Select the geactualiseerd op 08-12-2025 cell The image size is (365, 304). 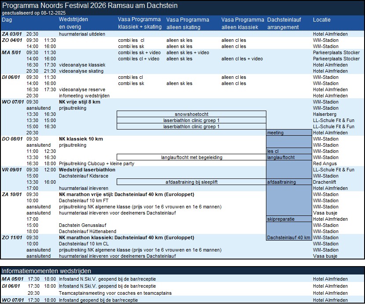(x=26, y=13)
